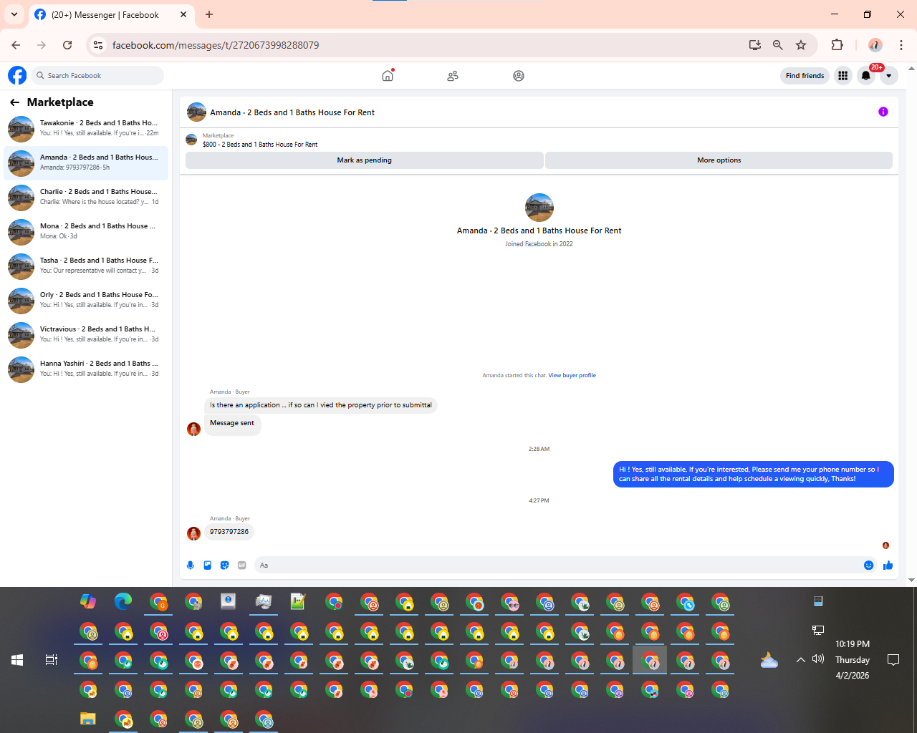Open a new browser tab
Image resolution: width=917 pixels, height=733 pixels.
pos(209,14)
